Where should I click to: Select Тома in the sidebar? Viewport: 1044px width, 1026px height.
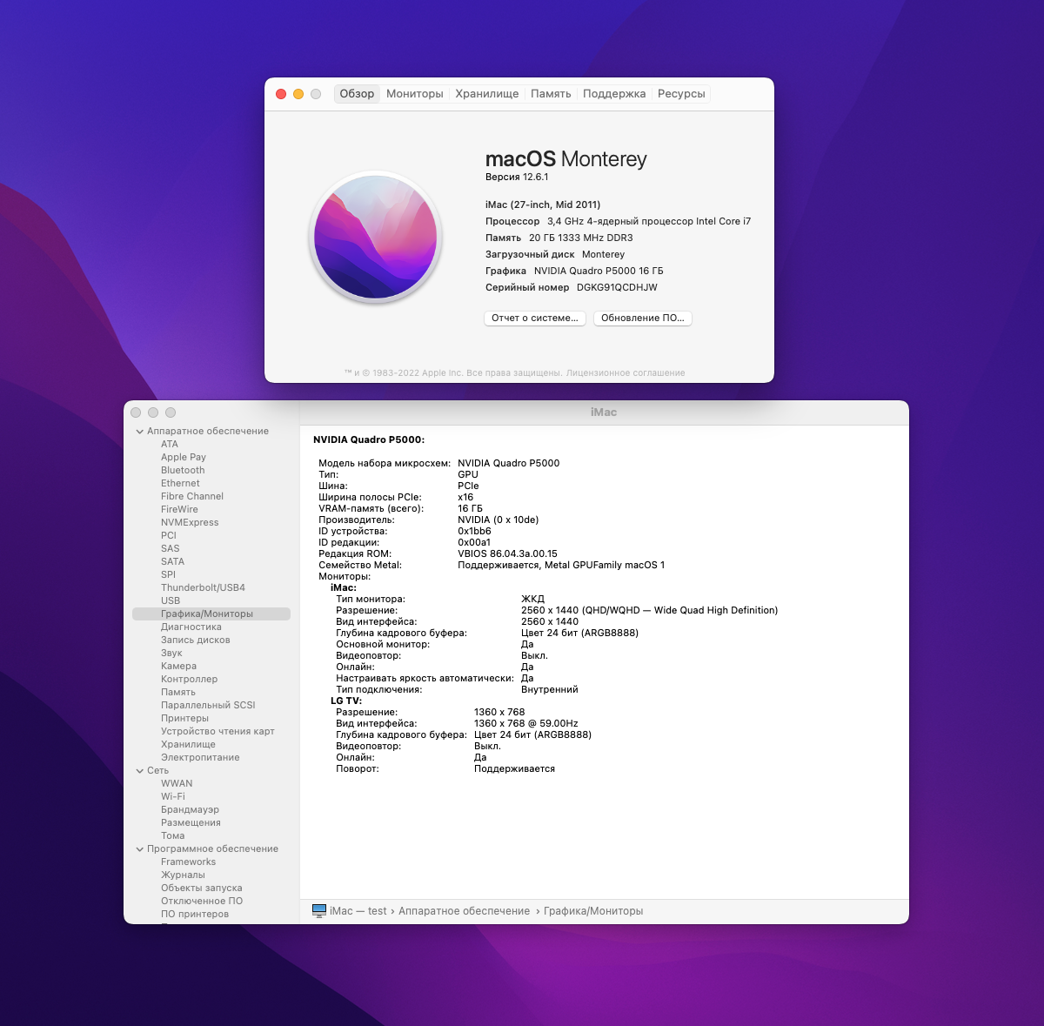tap(172, 836)
